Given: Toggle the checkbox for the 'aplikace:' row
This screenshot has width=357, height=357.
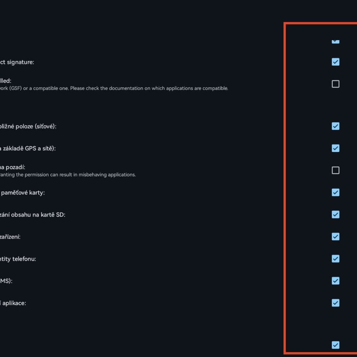Looking at the screenshot, I should tap(335, 303).
